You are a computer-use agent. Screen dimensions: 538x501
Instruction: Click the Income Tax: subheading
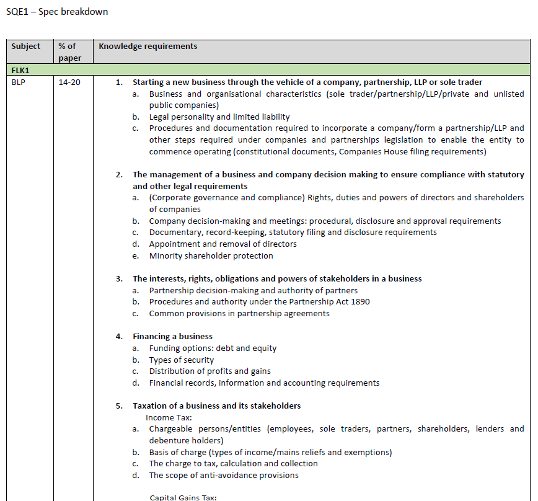pos(169,418)
